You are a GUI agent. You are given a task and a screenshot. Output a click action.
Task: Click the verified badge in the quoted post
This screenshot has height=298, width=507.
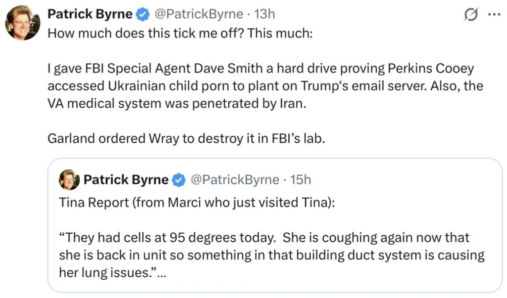pos(179,180)
